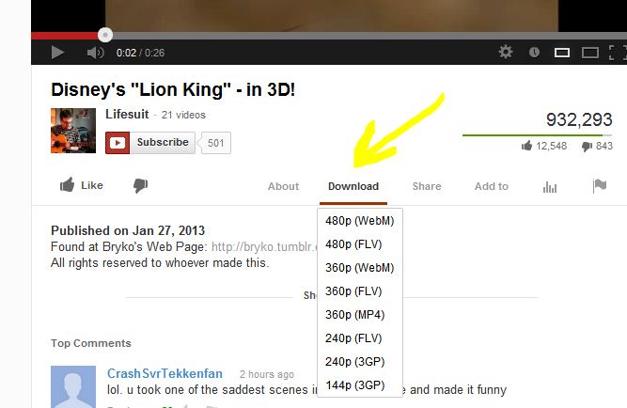This screenshot has height=408, width=627.
Task: Open Lifesuit channel avatar thumbnail
Action: pyautogui.click(x=73, y=131)
